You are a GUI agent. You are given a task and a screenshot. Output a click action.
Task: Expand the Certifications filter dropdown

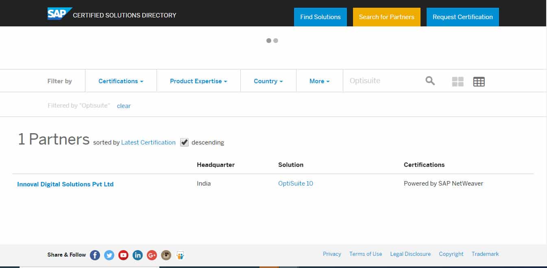click(121, 81)
